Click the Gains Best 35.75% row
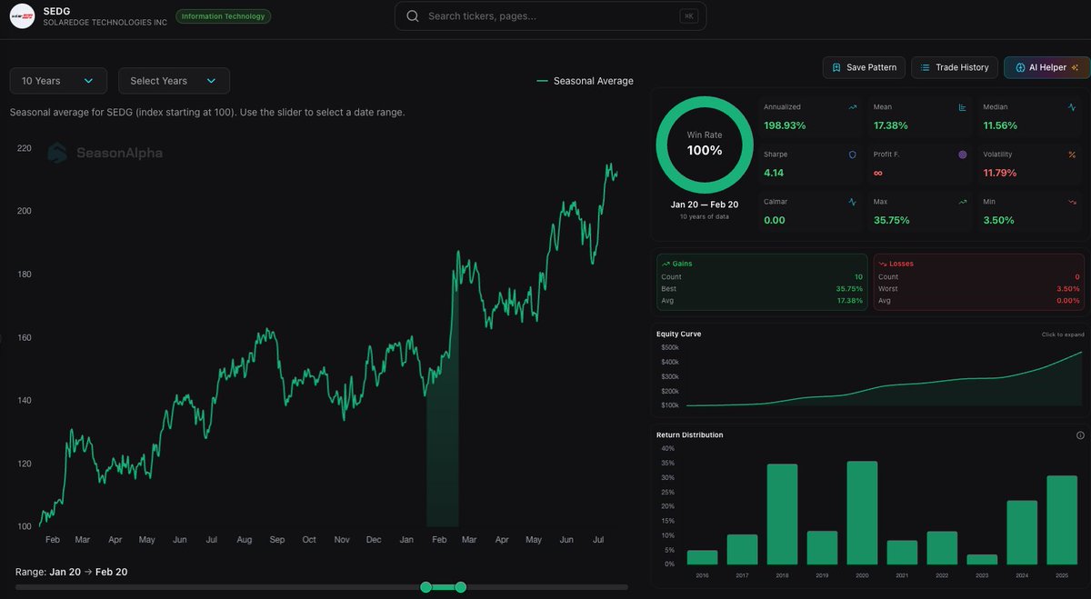Viewport: 1091px width, 599px height. point(762,289)
